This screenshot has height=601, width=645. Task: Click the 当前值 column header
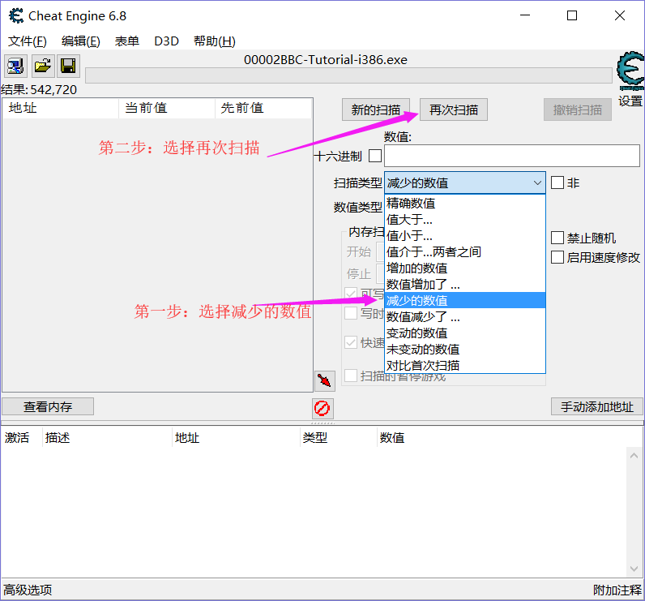click(167, 108)
